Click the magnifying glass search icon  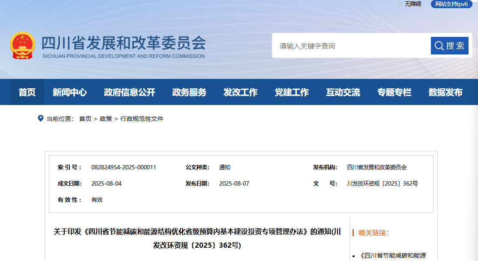click(439, 46)
